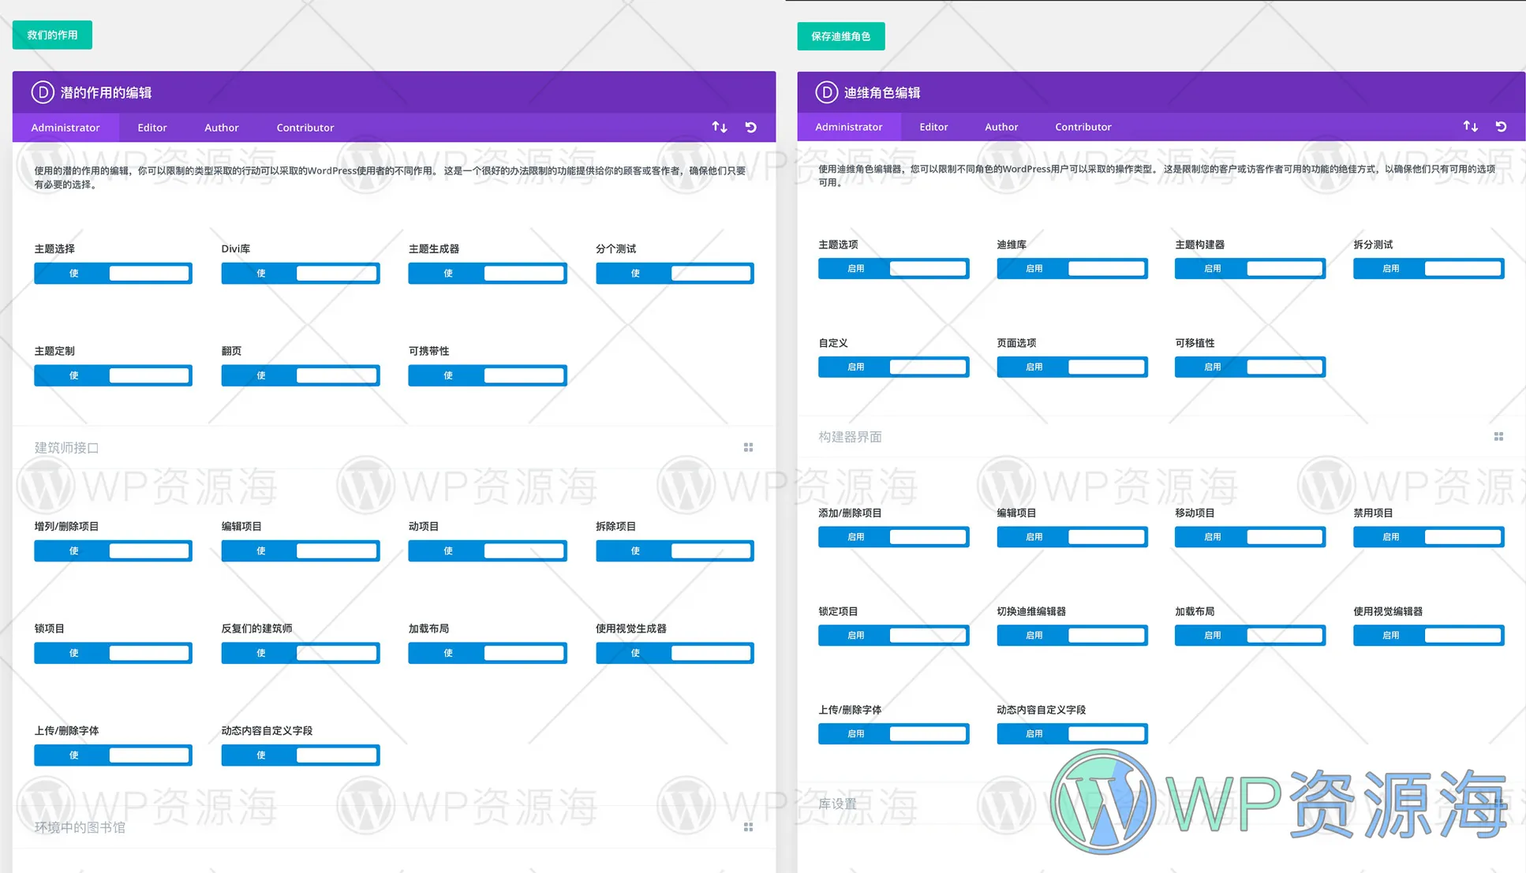Disable the 拆分测试 toggle

(x=1428, y=268)
